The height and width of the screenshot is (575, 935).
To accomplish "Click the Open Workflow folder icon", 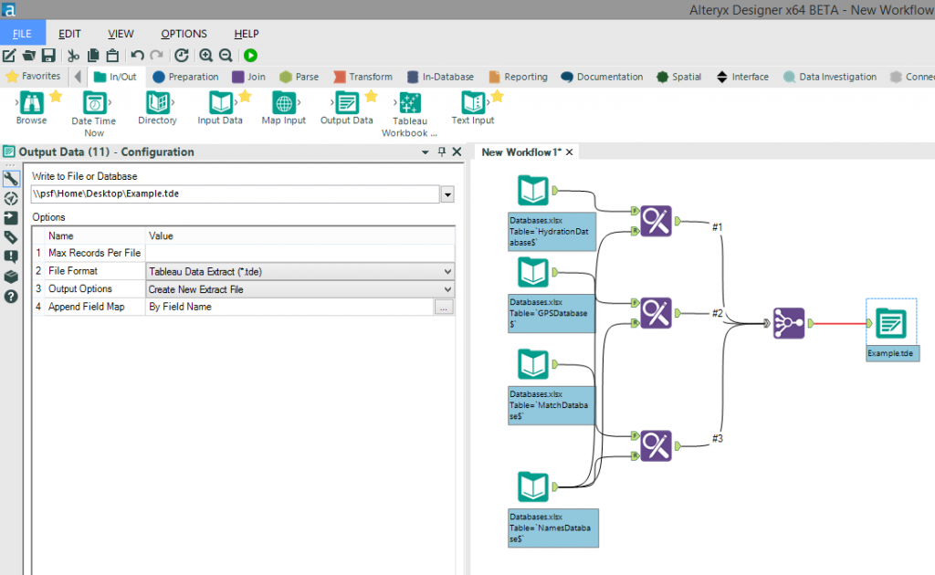I will 28,56.
